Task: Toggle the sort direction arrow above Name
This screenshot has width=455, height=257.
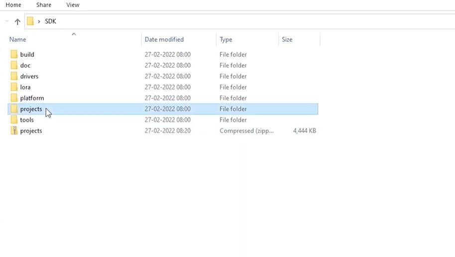Action: pyautogui.click(x=74, y=34)
